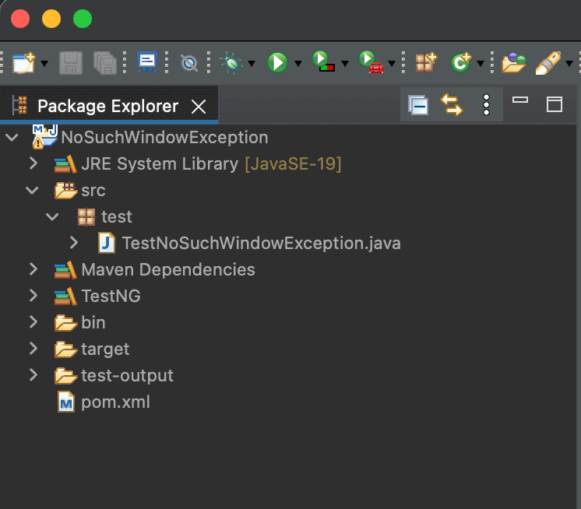
Task: Click the green Run button
Action: coord(277,62)
